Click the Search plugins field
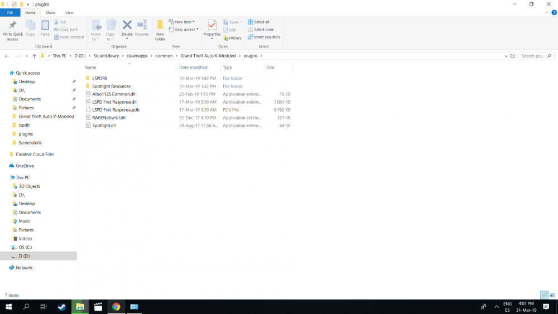Viewport: 558px width, 314px height. [x=536, y=56]
